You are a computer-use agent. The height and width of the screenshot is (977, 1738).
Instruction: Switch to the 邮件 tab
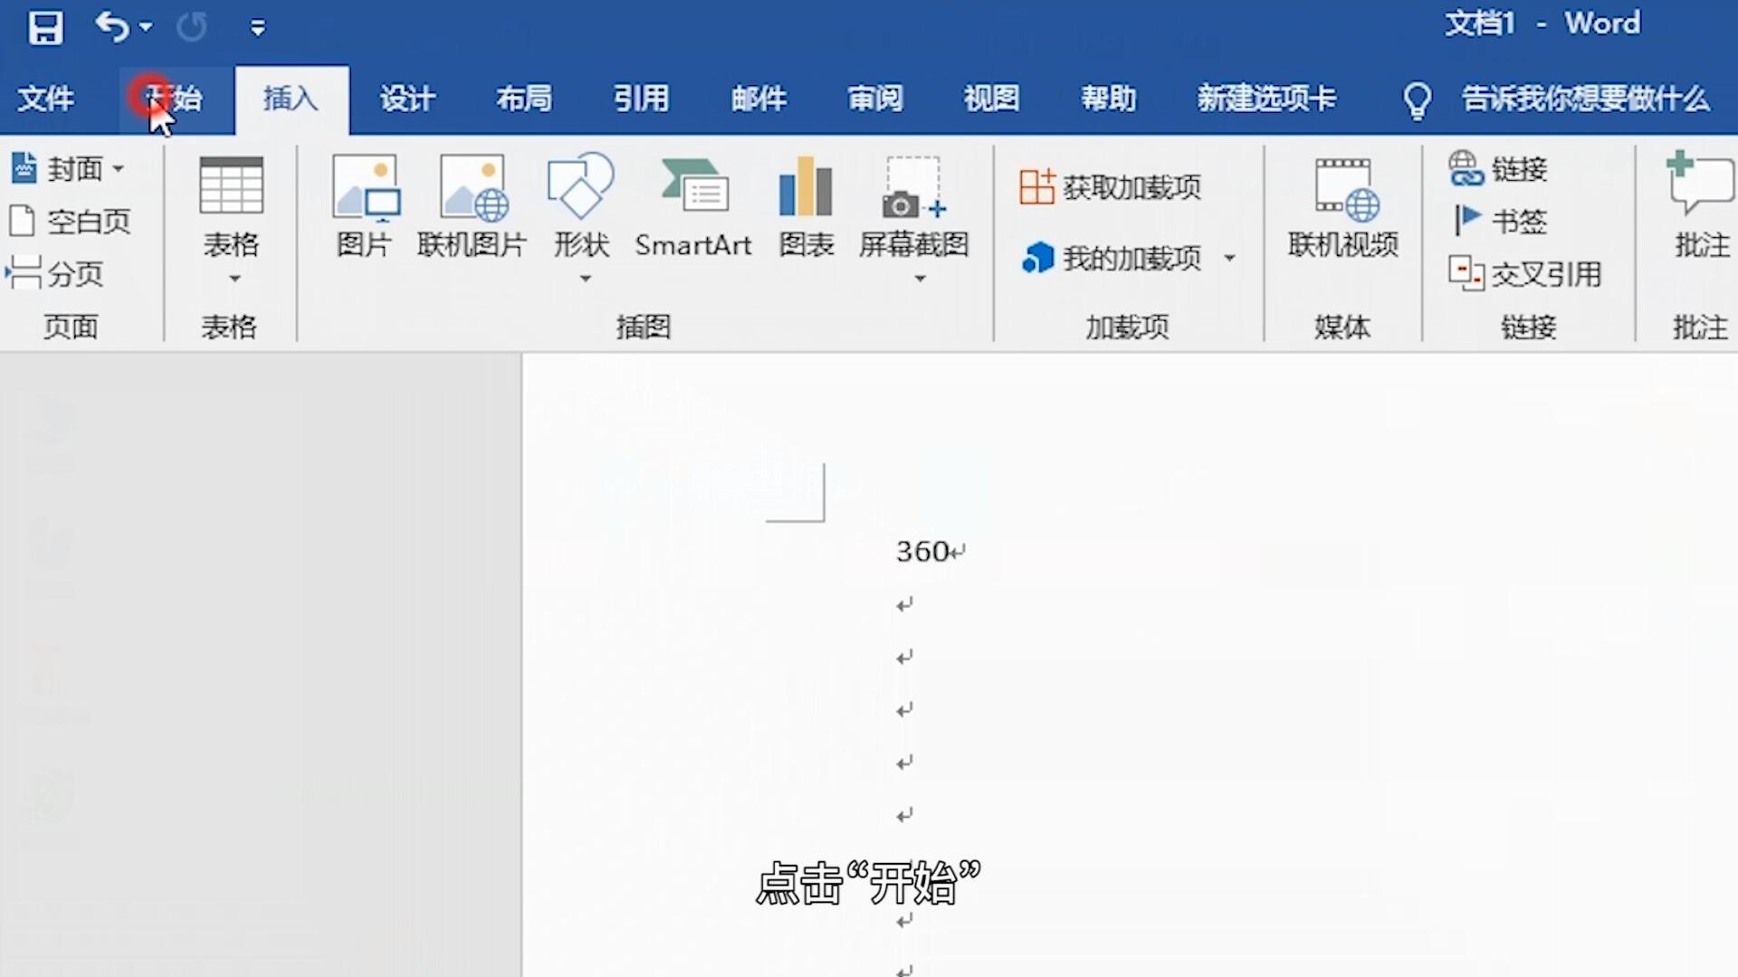click(759, 98)
